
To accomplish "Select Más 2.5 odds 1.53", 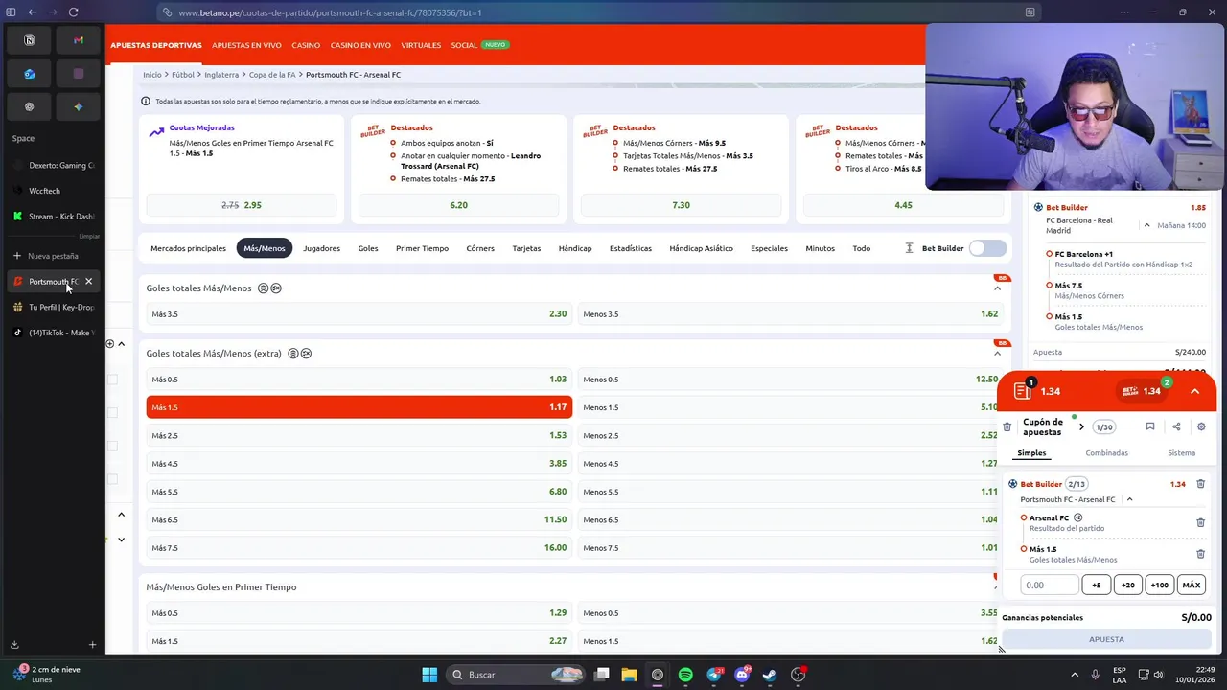I will 359,435.
